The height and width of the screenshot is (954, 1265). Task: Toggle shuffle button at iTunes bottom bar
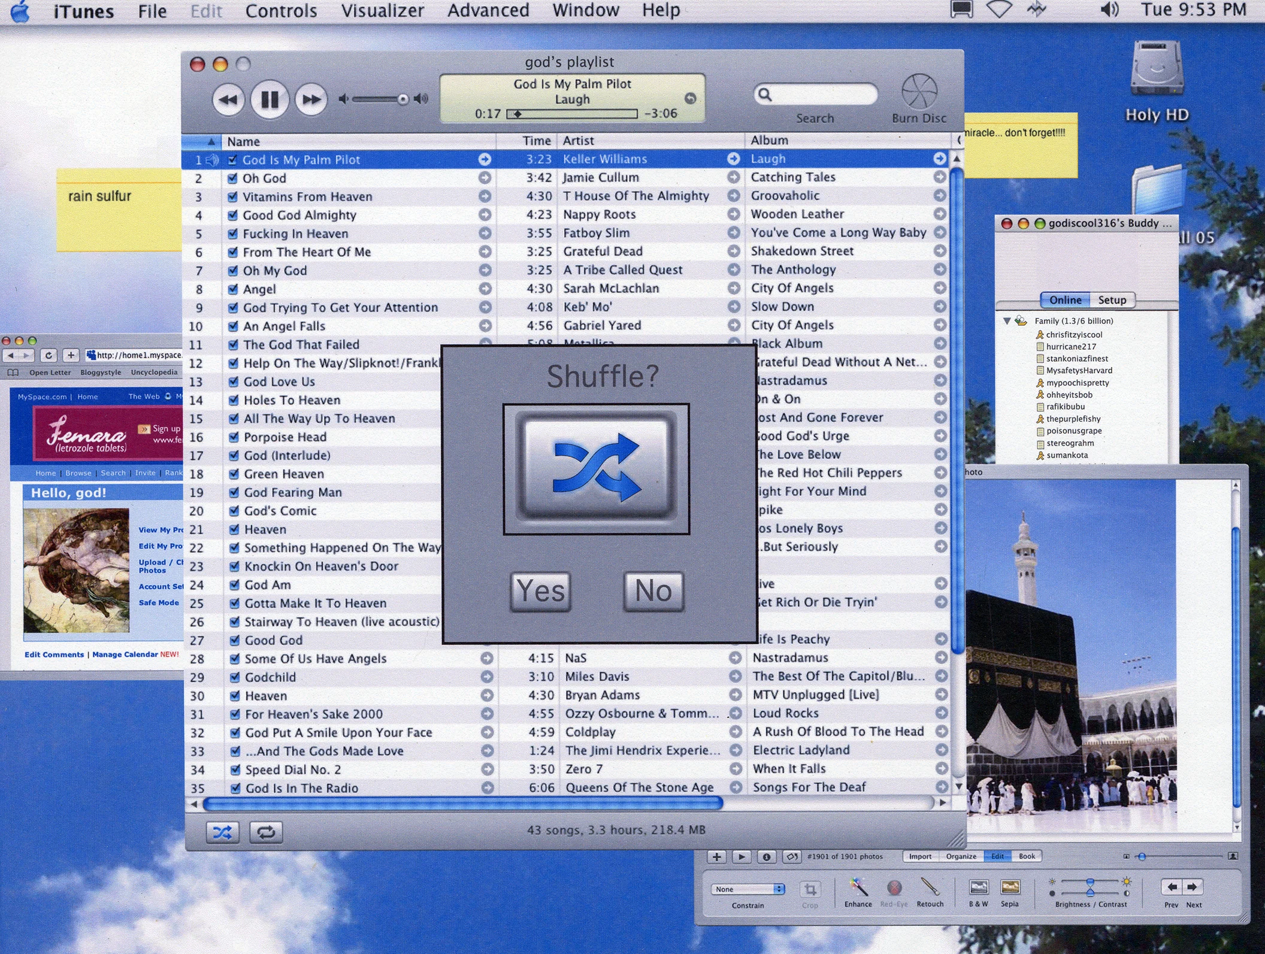pyautogui.click(x=222, y=832)
